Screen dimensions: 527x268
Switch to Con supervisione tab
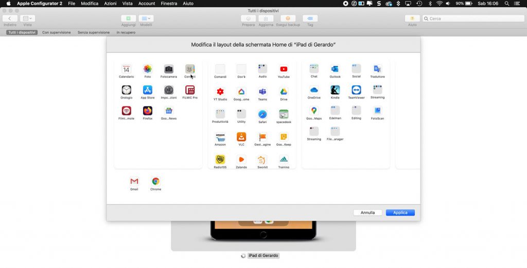(57, 32)
